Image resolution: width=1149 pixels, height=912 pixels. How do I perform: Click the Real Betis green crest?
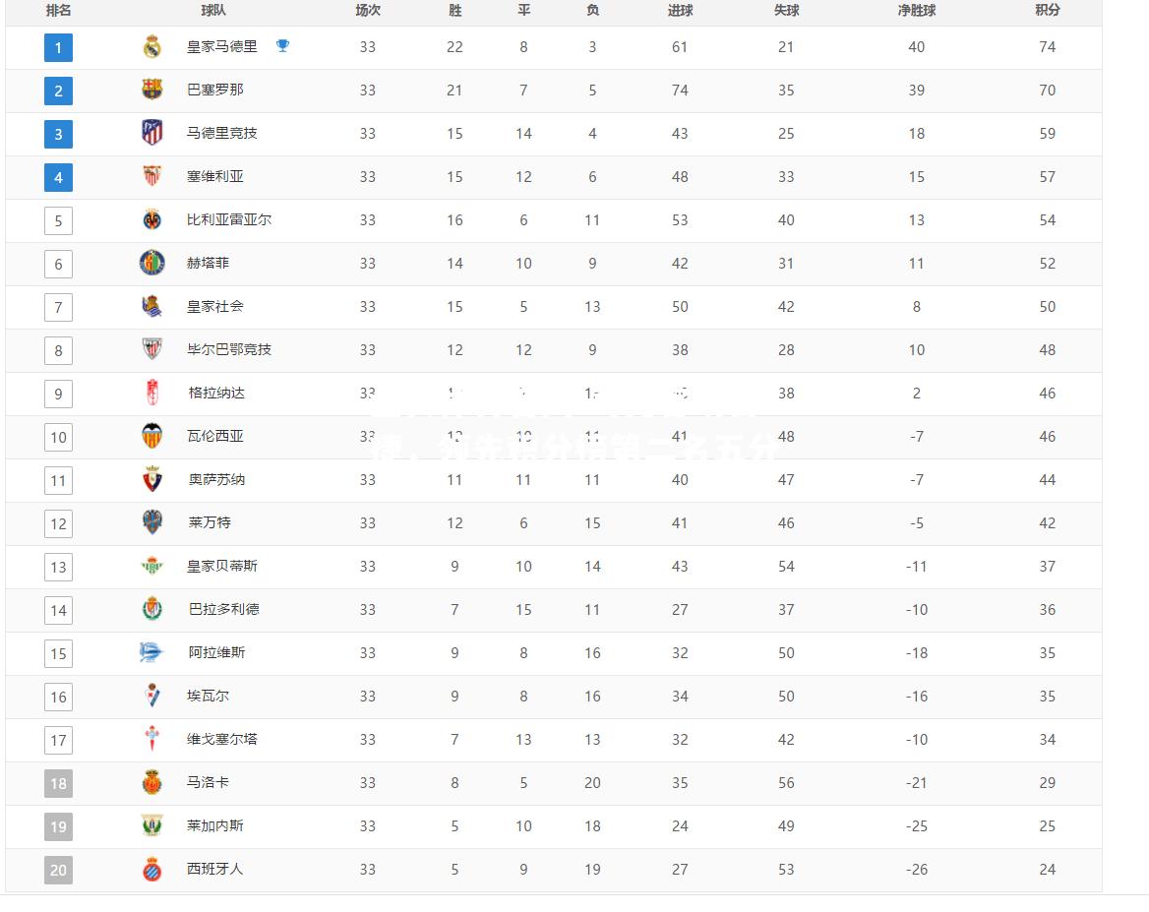[151, 566]
